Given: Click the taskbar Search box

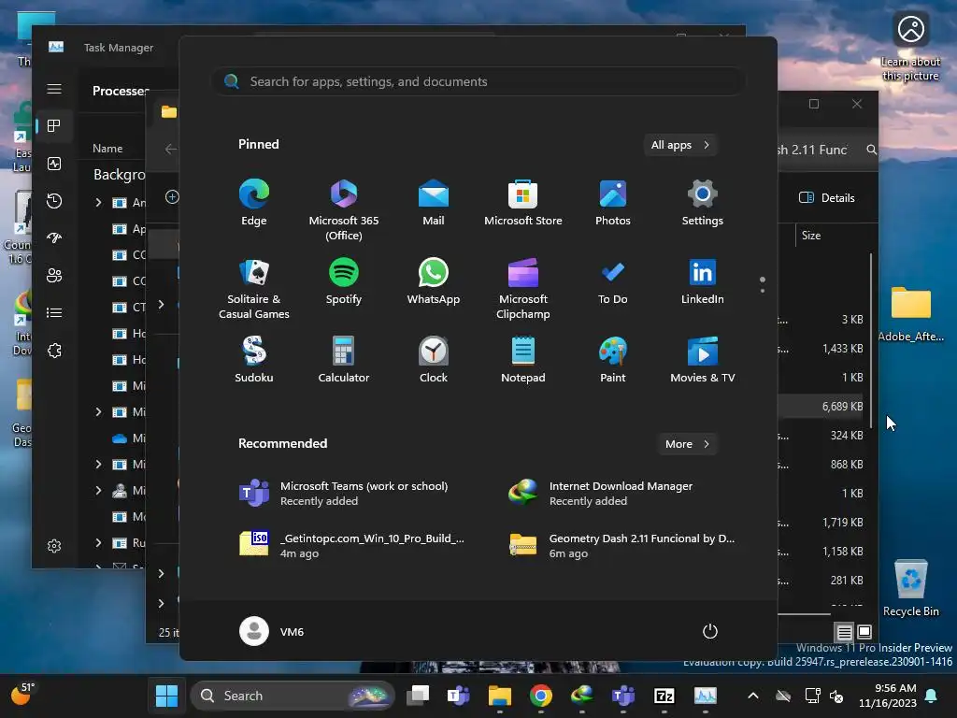Looking at the screenshot, I should 293,696.
